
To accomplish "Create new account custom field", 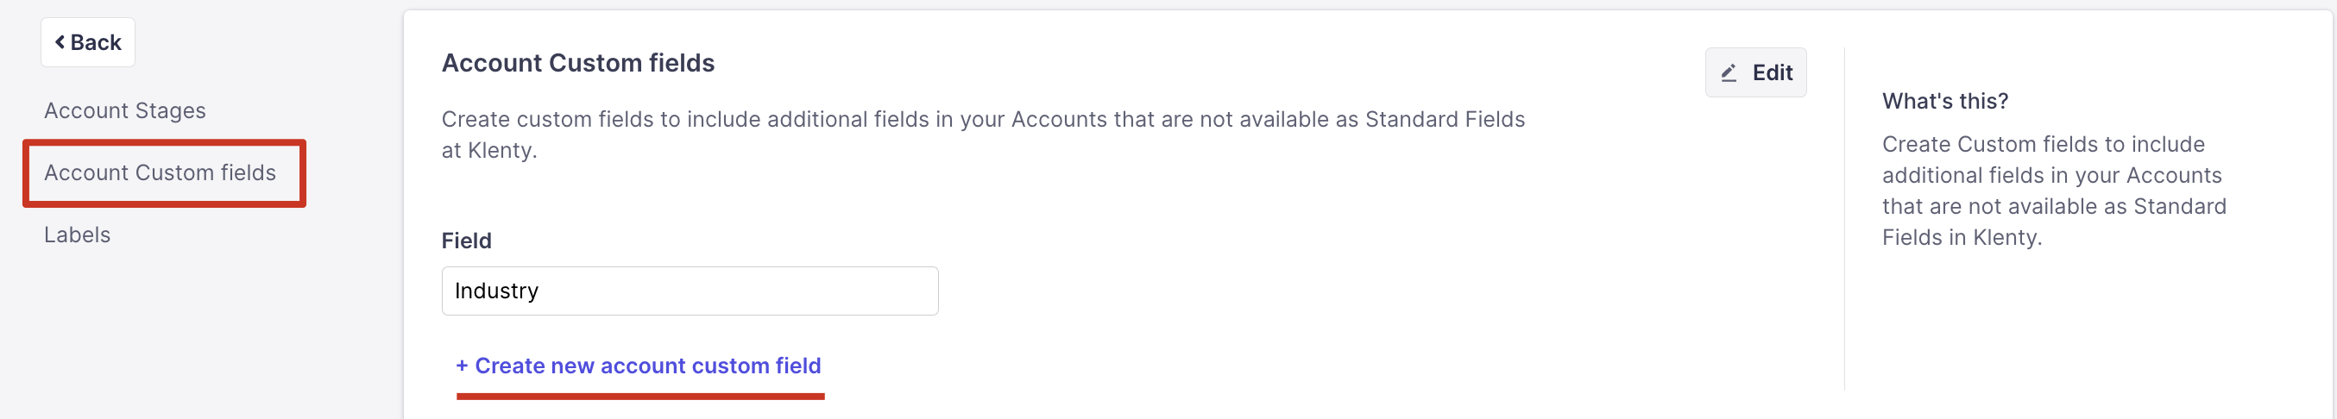I will point(639,366).
